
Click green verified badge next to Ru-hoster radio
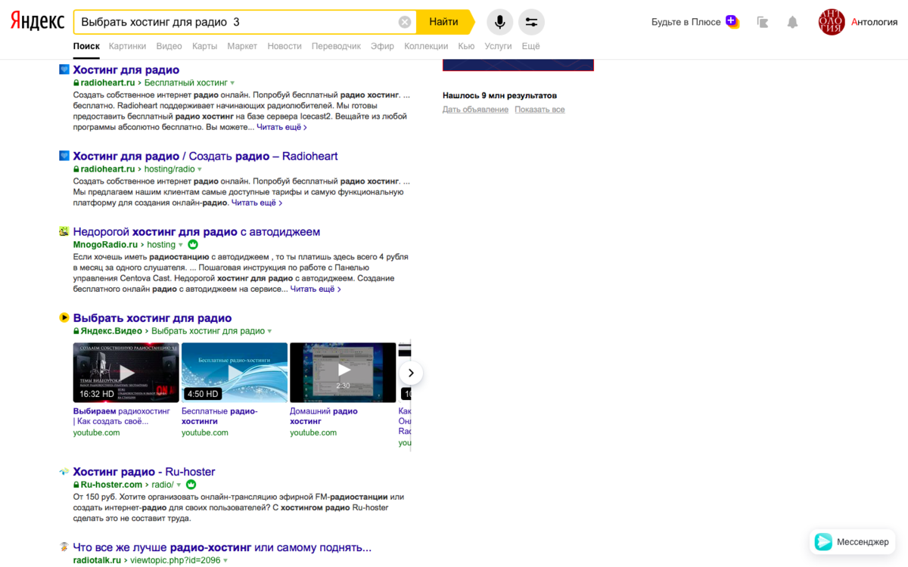click(191, 485)
